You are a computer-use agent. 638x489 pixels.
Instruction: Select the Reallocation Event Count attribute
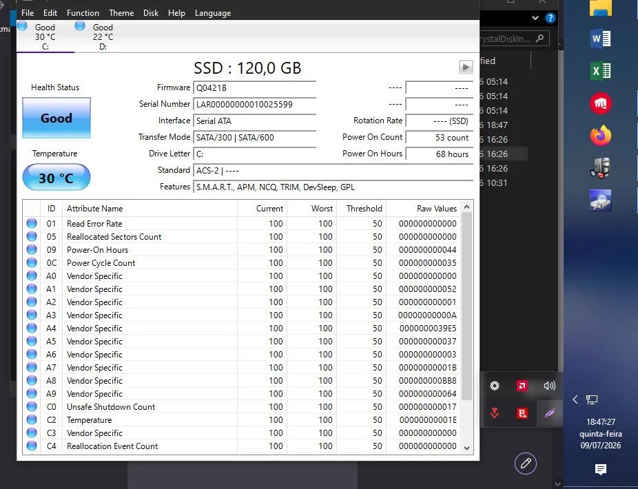tap(112, 446)
